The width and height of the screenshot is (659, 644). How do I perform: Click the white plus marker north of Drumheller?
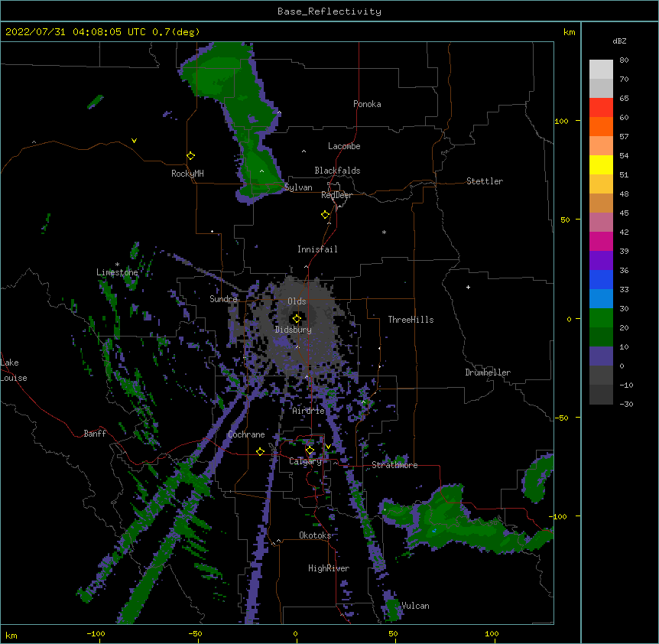(x=468, y=287)
